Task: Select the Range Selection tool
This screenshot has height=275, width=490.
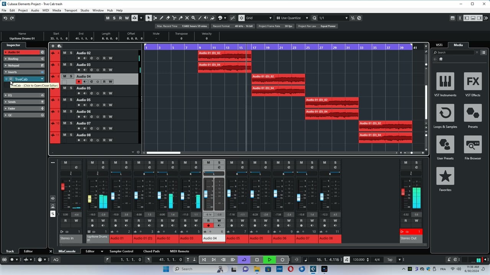Action: pos(155,18)
